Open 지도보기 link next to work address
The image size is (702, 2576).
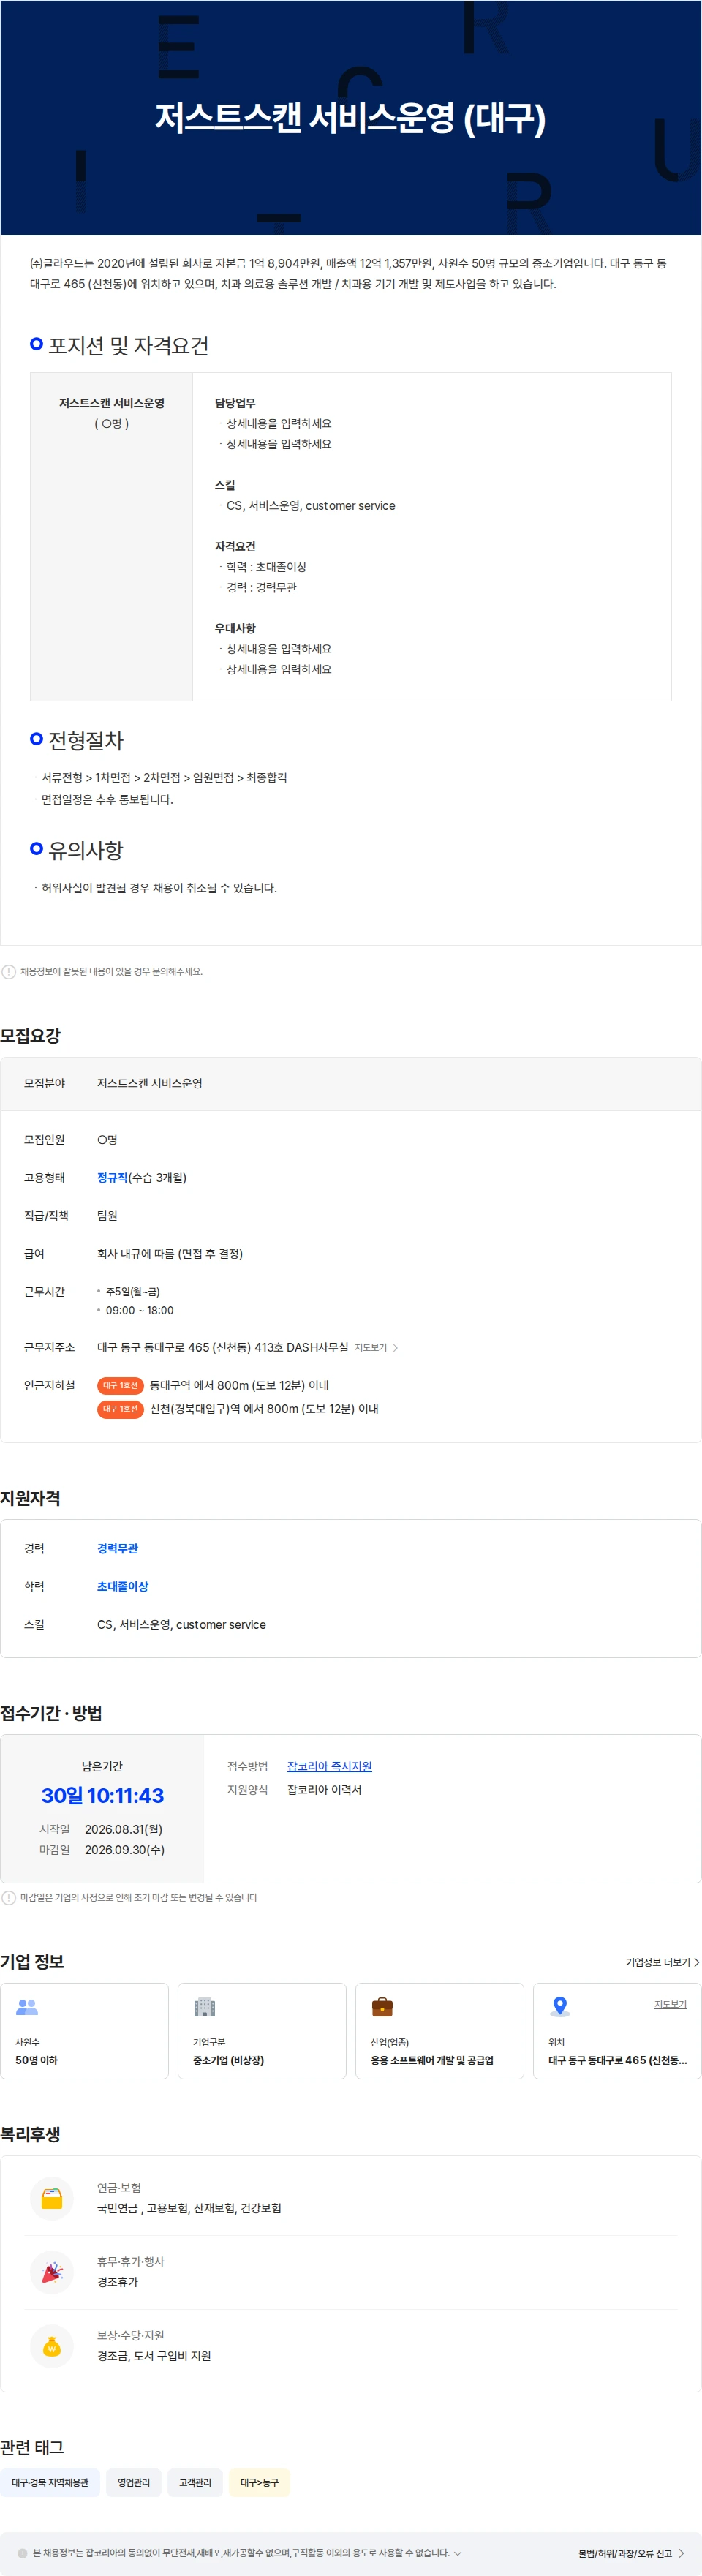(x=370, y=1347)
